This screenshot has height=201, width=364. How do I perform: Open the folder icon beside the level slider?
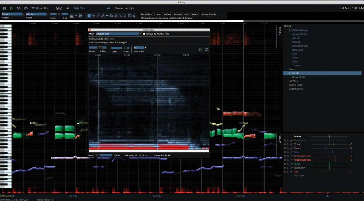point(81,15)
